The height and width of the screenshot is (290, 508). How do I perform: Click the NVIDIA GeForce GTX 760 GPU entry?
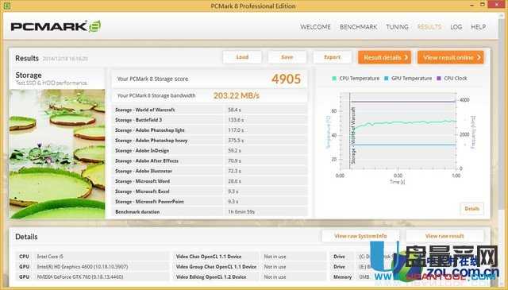tap(93, 276)
